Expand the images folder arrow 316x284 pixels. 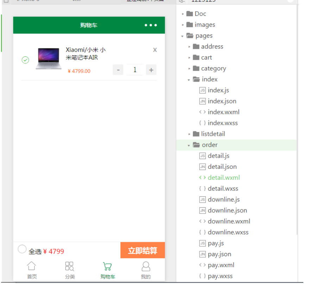tap(183, 25)
